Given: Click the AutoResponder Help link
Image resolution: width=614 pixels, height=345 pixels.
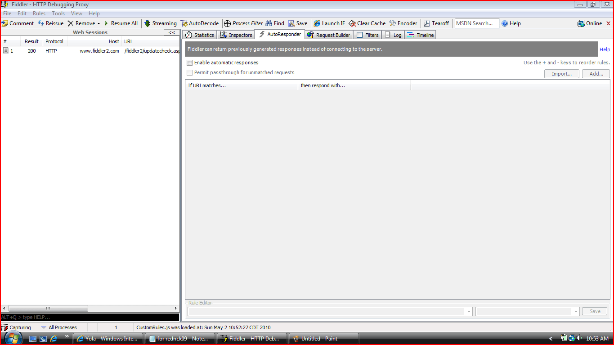Looking at the screenshot, I should pyautogui.click(x=605, y=49).
